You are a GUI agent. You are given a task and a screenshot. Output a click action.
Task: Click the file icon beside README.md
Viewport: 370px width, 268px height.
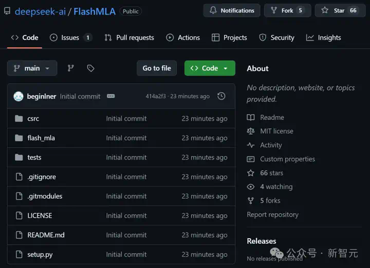tap(19, 235)
